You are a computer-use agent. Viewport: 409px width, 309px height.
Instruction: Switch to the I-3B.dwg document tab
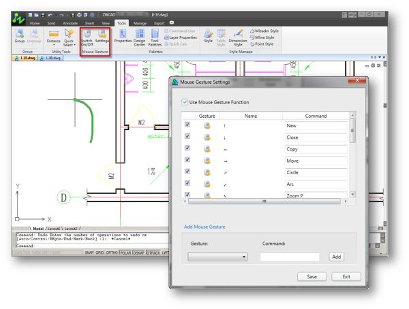(x=50, y=58)
